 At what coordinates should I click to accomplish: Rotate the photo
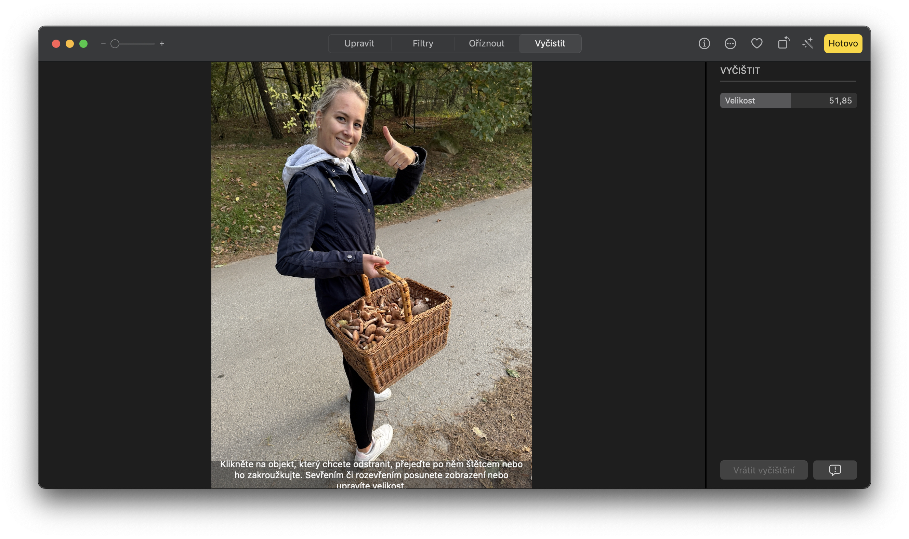coord(783,44)
